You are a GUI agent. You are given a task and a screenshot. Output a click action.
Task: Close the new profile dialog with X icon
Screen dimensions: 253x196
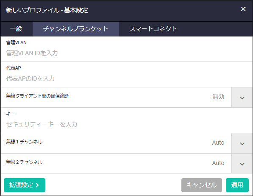[x=243, y=9]
